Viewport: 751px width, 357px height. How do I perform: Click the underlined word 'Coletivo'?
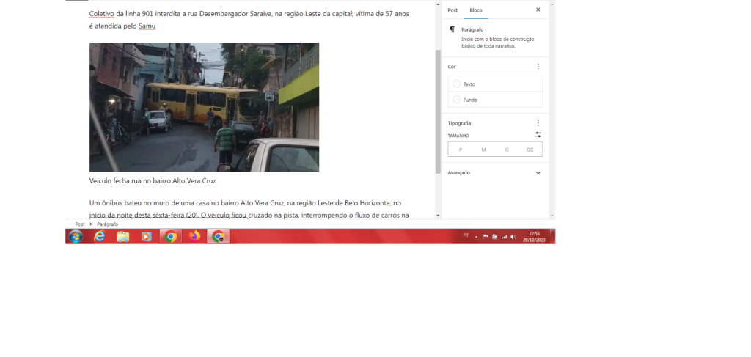[101, 14]
